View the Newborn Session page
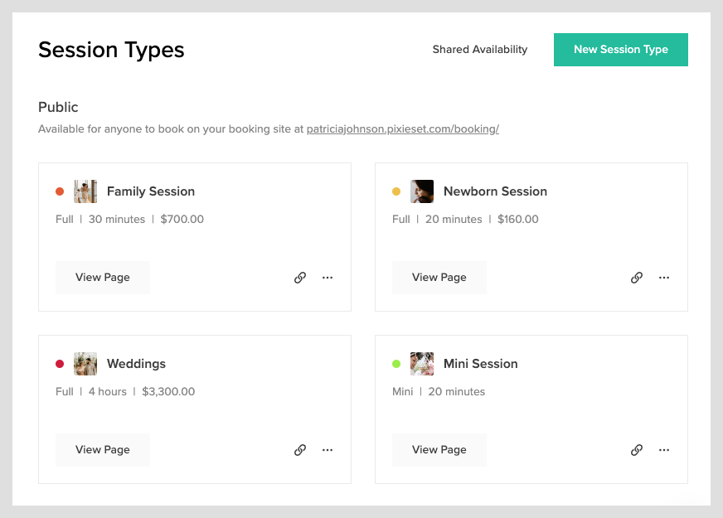The image size is (723, 518). [x=439, y=277]
